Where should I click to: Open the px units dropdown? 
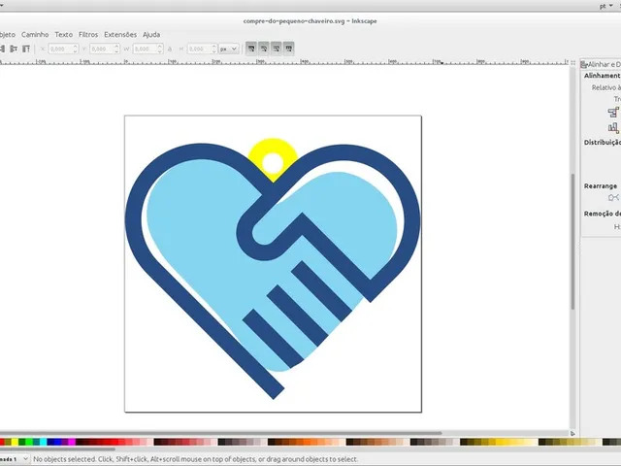tap(229, 49)
